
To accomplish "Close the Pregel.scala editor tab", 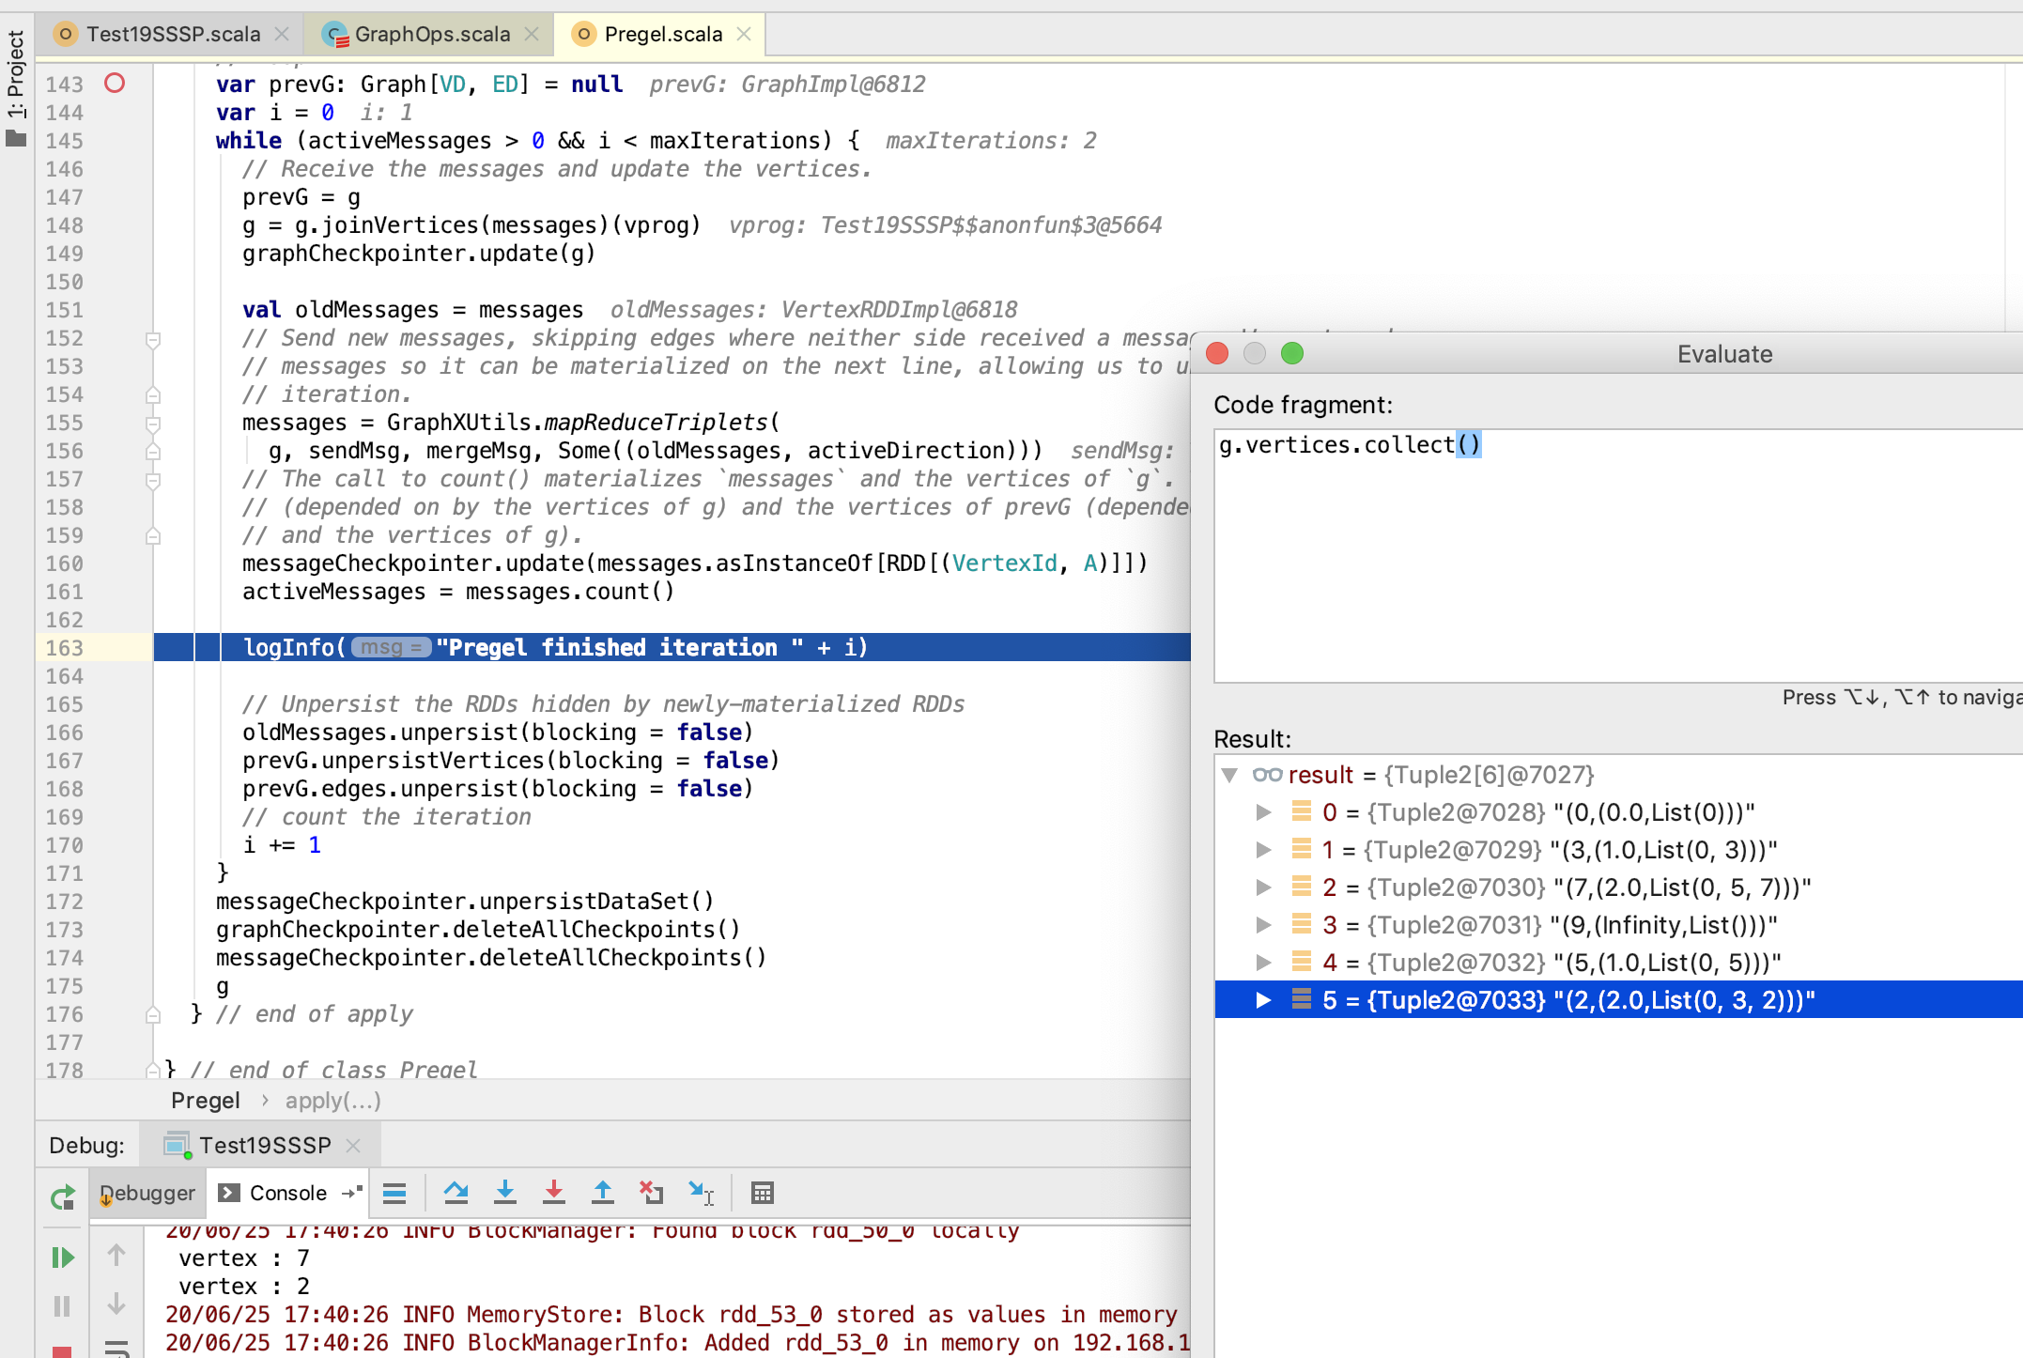I will [x=744, y=34].
